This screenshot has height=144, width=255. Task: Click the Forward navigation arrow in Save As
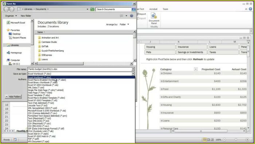tap(12, 9)
